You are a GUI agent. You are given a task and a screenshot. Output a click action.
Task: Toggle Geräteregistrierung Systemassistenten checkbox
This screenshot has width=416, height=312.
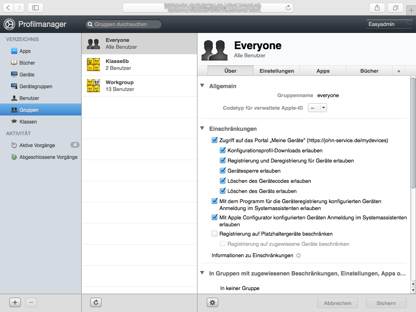click(214, 201)
